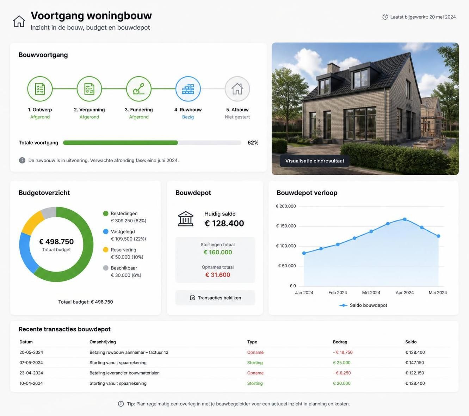
Task: Click the € 25.000 storting amount
Action: pyautogui.click(x=342, y=362)
